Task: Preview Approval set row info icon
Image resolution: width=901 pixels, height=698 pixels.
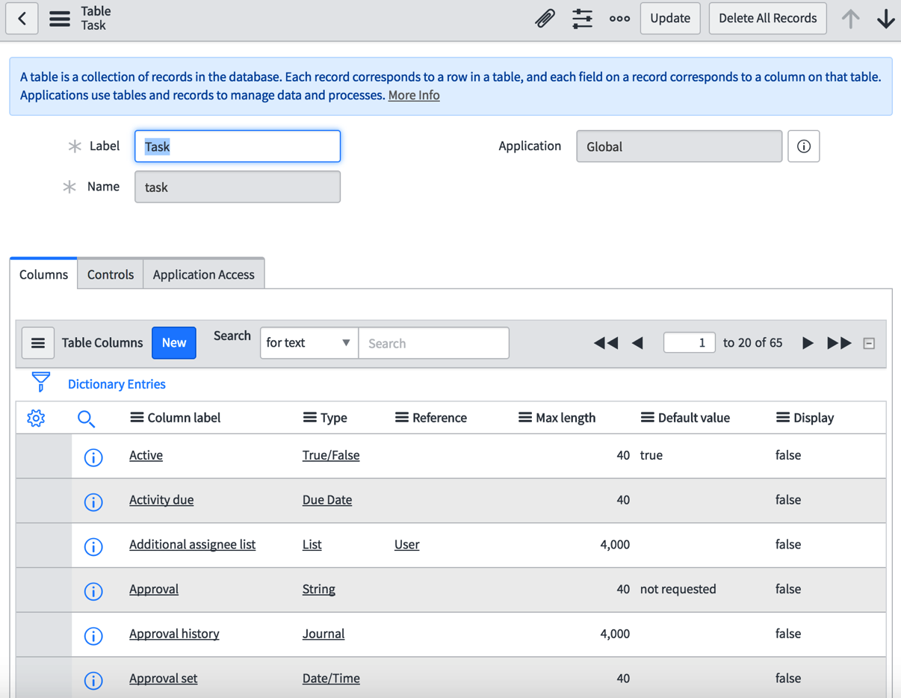Action: click(93, 681)
